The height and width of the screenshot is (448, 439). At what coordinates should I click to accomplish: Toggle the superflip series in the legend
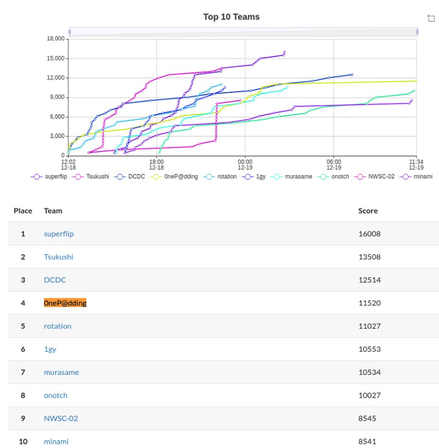tap(49, 177)
